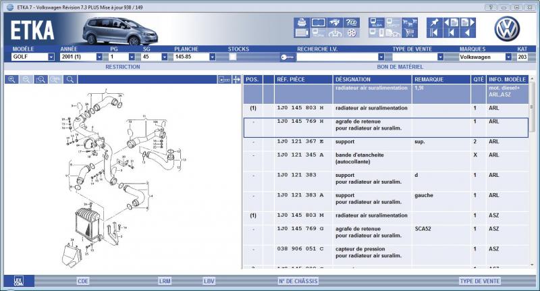Click the car download icon
The height and width of the screenshot is (291, 540).
pos(335,32)
